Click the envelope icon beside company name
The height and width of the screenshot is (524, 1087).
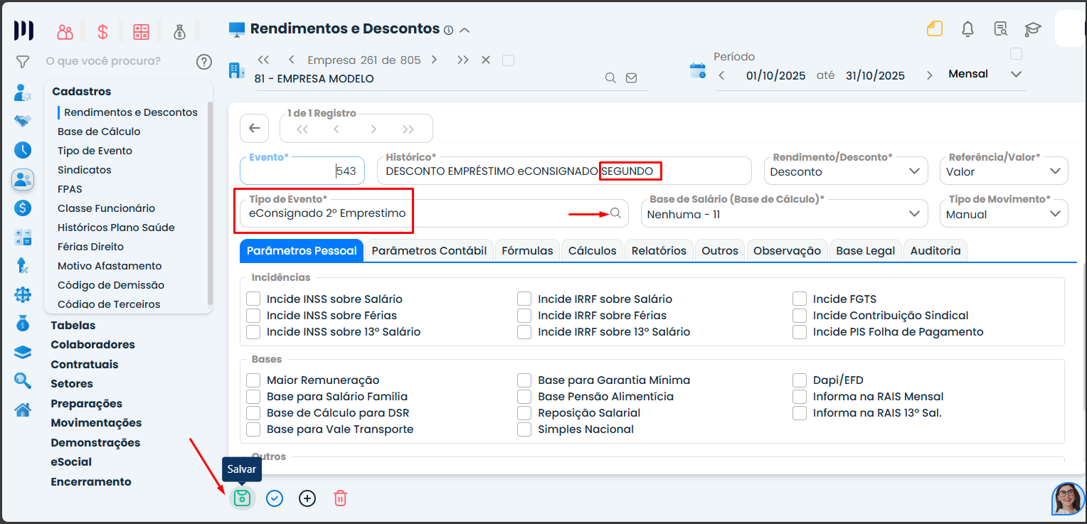[631, 78]
